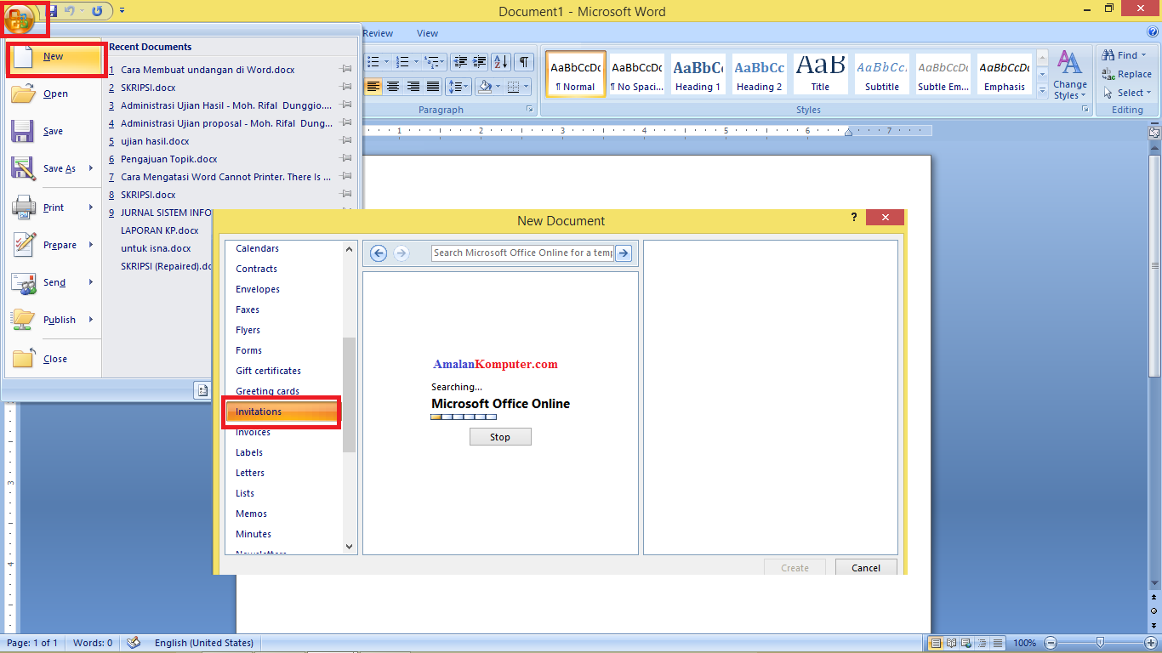Toggle Align Text Left

[373, 87]
